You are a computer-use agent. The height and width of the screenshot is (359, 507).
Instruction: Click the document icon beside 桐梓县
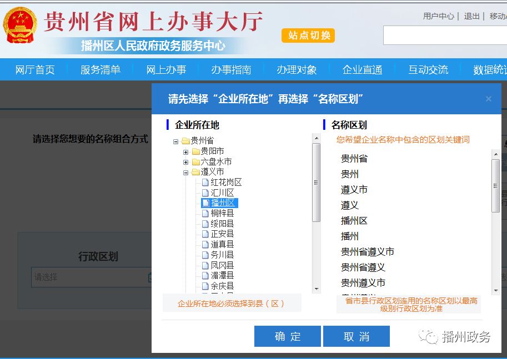coord(205,214)
